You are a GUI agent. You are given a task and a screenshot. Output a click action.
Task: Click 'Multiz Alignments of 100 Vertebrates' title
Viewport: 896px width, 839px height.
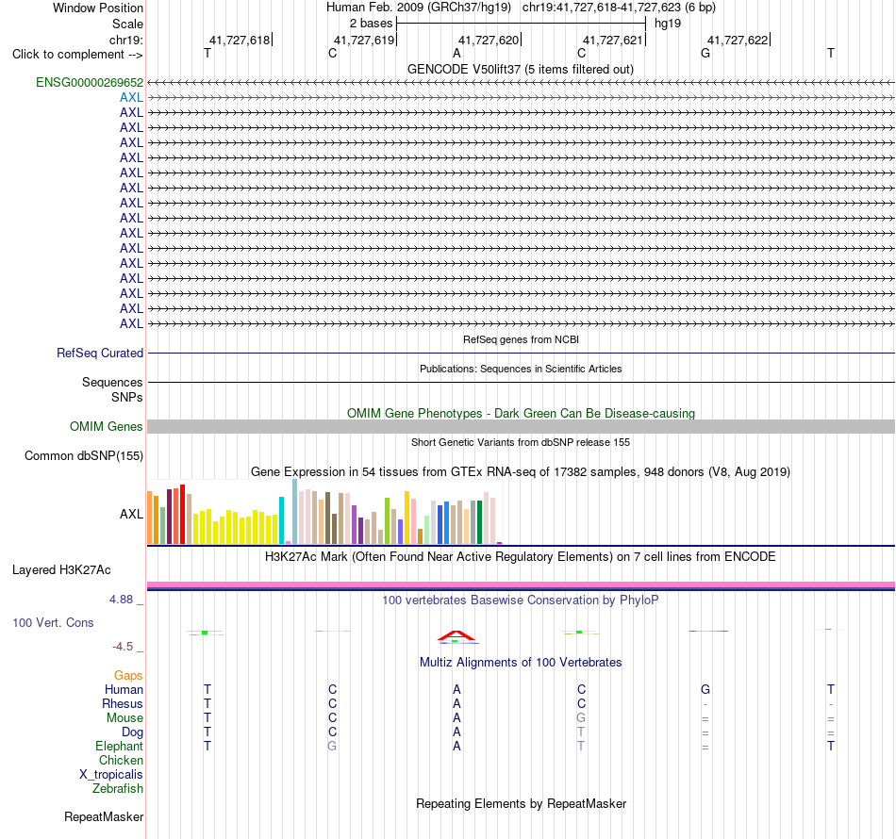(x=521, y=662)
